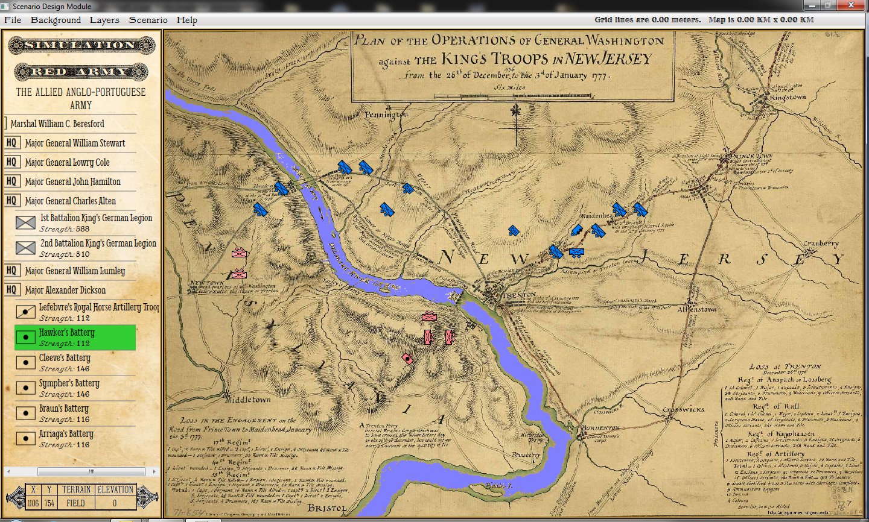869x522 pixels.
Task: Select Major General John Hamilton entry
Action: pos(72,181)
